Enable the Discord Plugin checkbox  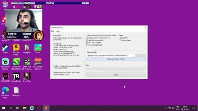(120, 40)
